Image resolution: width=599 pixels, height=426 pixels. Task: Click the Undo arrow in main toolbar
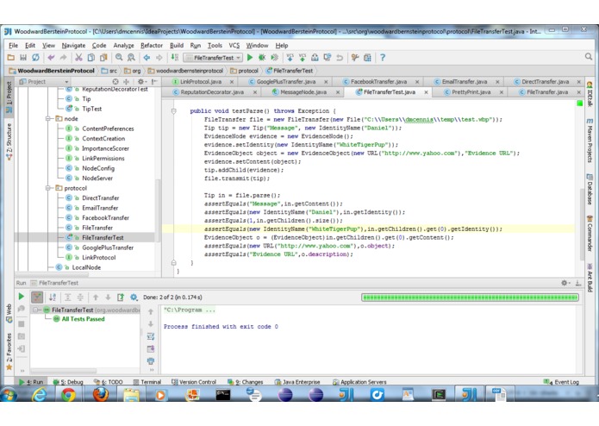(51, 58)
